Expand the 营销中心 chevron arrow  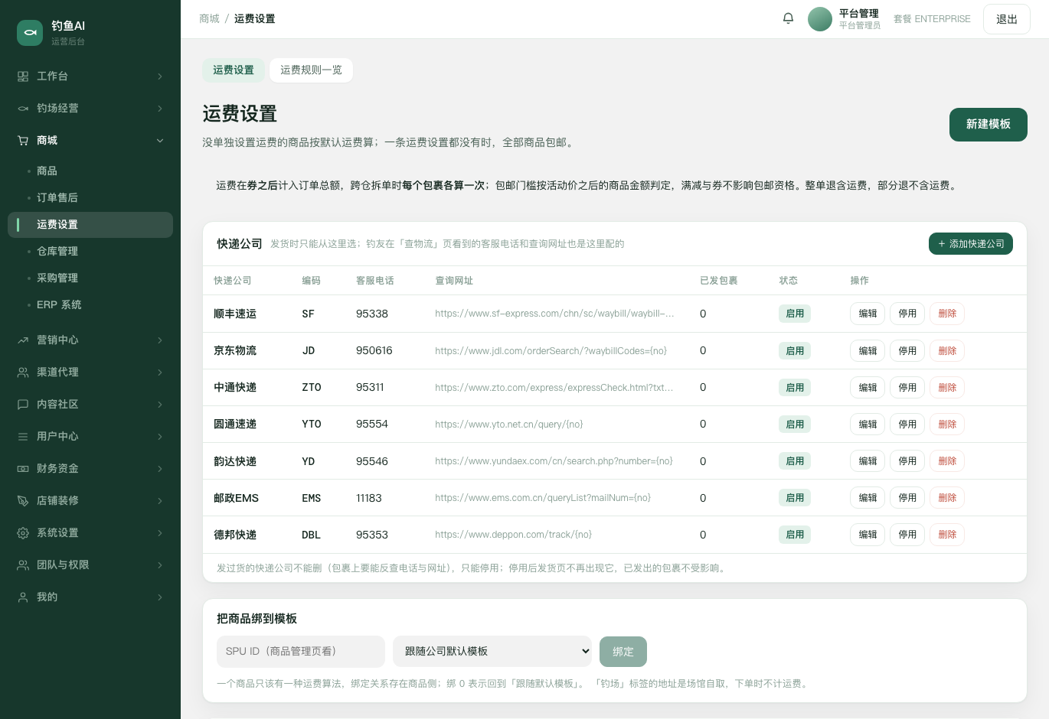pos(160,340)
